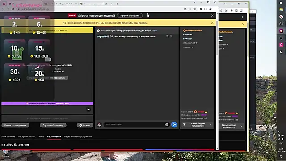Click the share icon in front window toolbar
This screenshot has width=286, height=161.
click(x=190, y=9)
